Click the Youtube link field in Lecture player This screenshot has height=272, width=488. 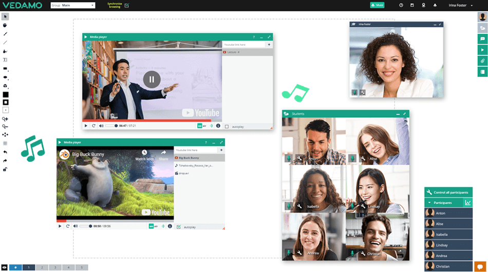(243, 45)
